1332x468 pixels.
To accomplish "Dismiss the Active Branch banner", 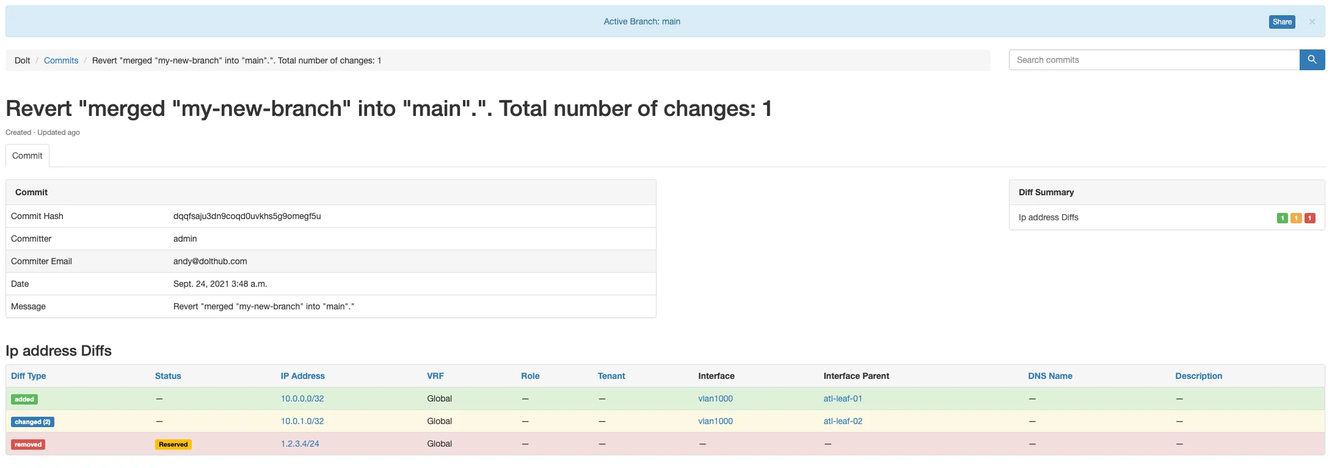I will [1312, 22].
